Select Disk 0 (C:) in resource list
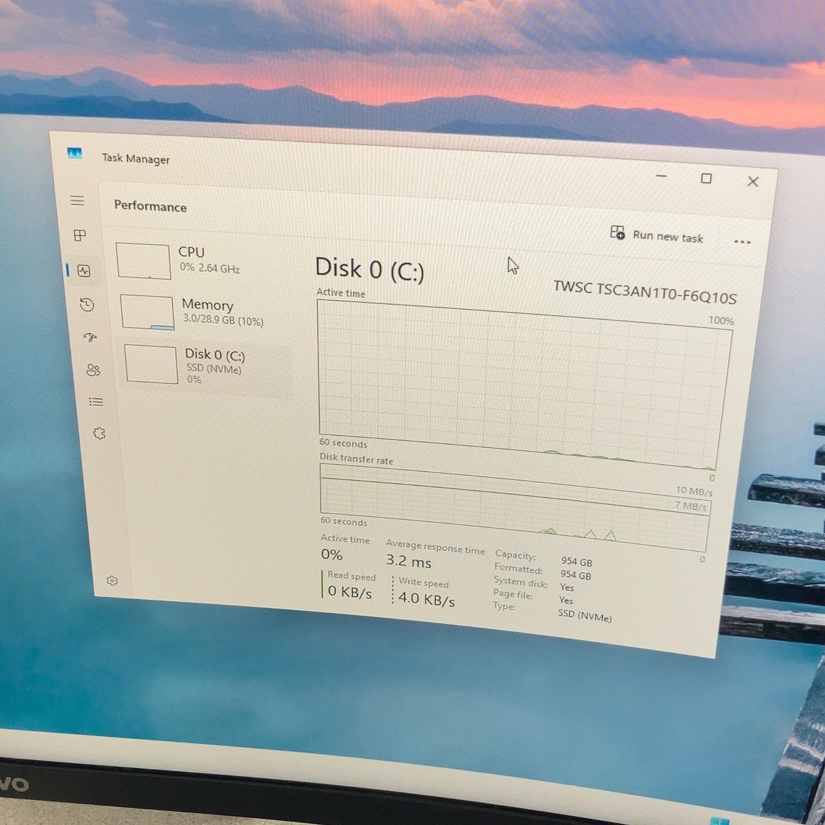This screenshot has width=825, height=825. point(206,365)
